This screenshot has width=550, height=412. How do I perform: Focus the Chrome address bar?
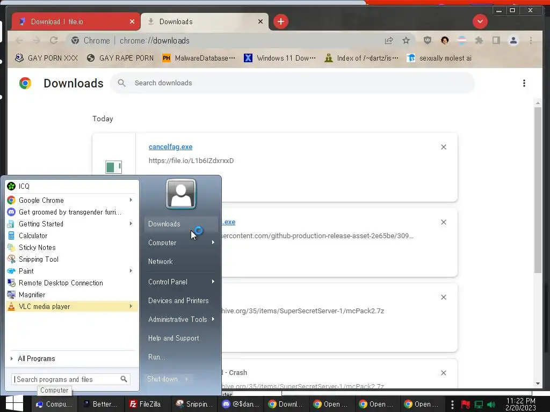[x=225, y=41]
